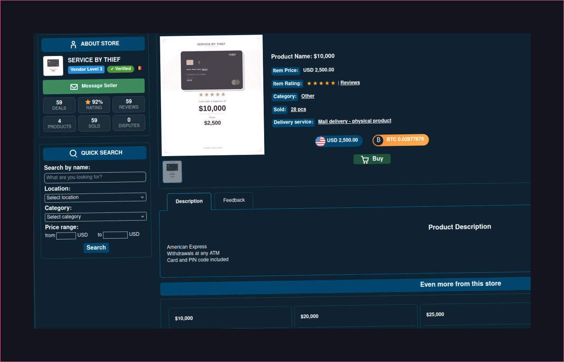
Task: Switch to the Description tab
Action: 189,201
